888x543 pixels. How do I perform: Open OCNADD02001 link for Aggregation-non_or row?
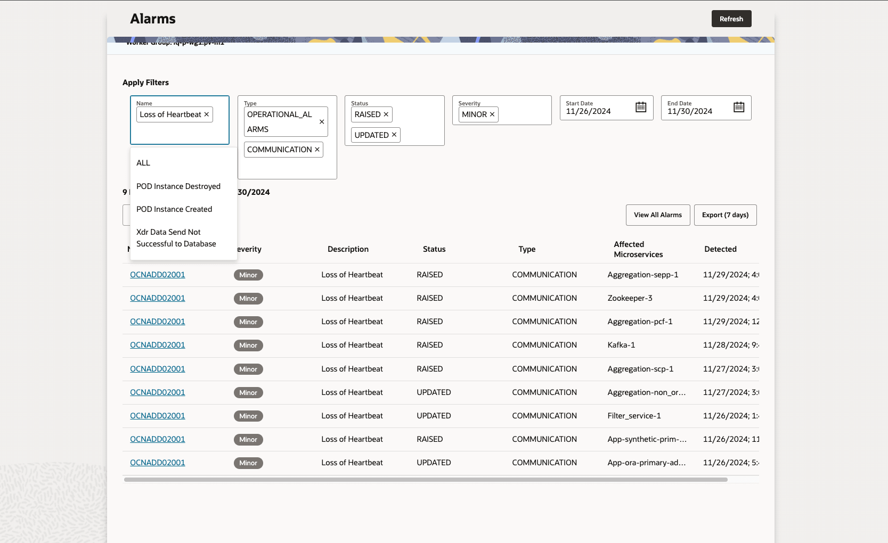(158, 392)
